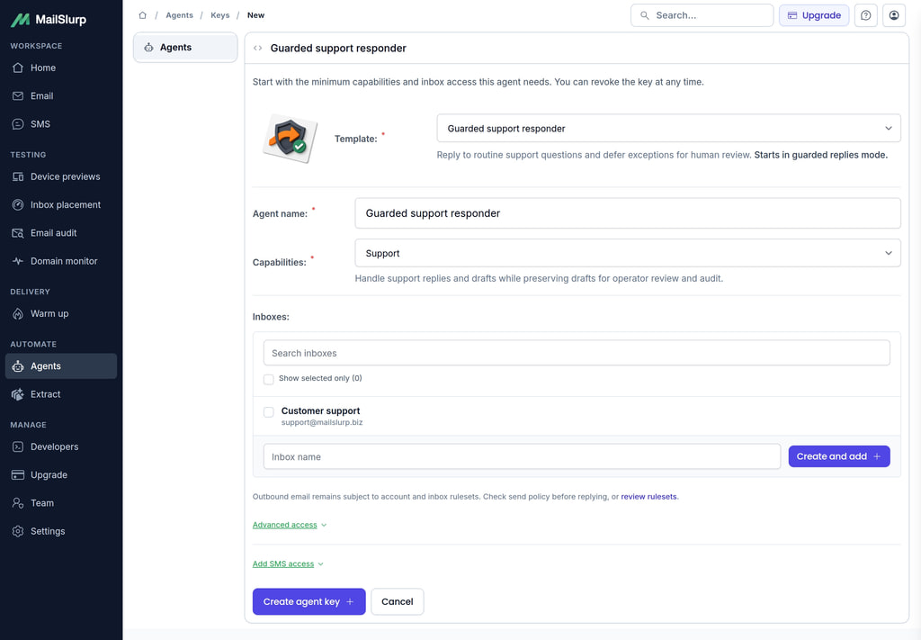
Task: Go to Inbox placement
Action: (x=61, y=204)
